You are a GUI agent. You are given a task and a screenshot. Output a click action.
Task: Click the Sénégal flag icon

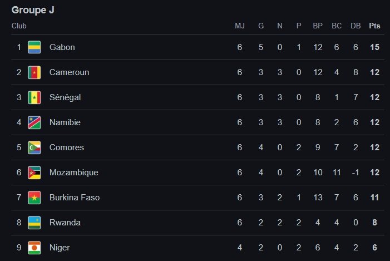click(35, 97)
